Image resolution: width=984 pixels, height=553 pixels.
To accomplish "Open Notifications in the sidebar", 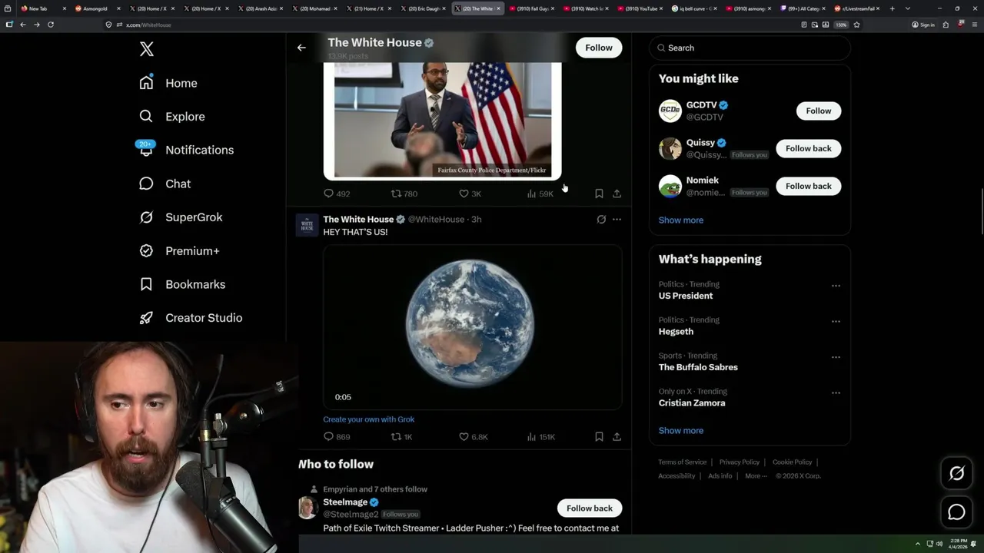I will [185, 150].
